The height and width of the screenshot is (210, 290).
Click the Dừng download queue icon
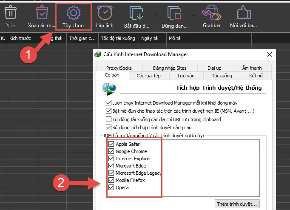[174, 13]
